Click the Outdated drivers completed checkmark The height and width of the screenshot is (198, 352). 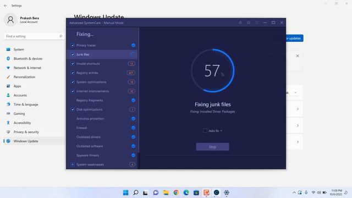(133, 137)
